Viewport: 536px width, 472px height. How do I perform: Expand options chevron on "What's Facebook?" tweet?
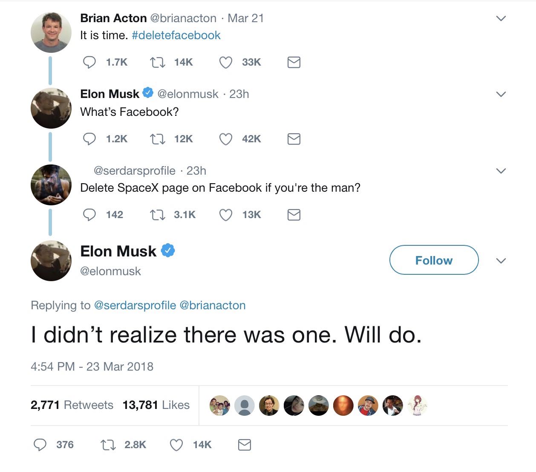click(501, 94)
